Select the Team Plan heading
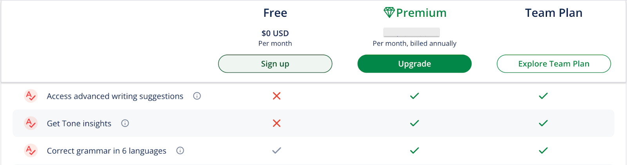The height and width of the screenshot is (165, 627). pyautogui.click(x=553, y=13)
